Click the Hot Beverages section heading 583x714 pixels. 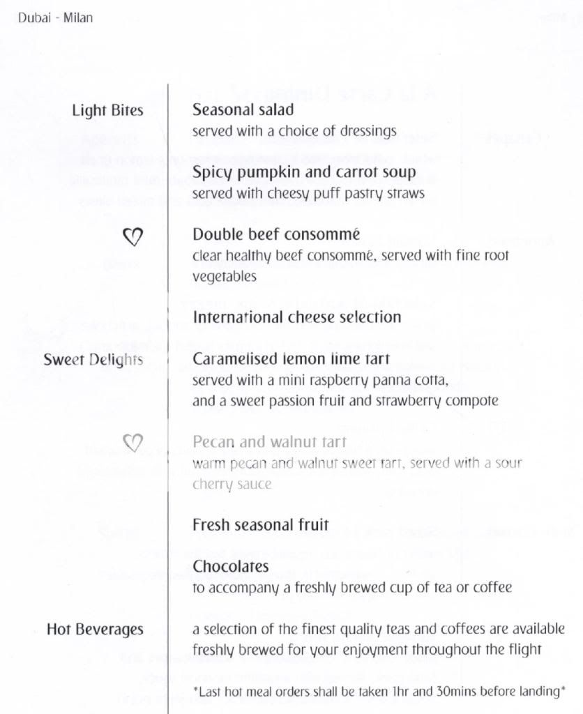pyautogui.click(x=95, y=630)
